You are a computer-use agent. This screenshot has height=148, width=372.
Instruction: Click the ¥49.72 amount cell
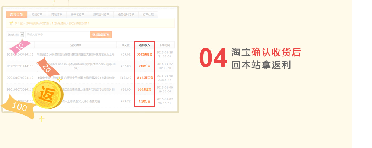125,101
